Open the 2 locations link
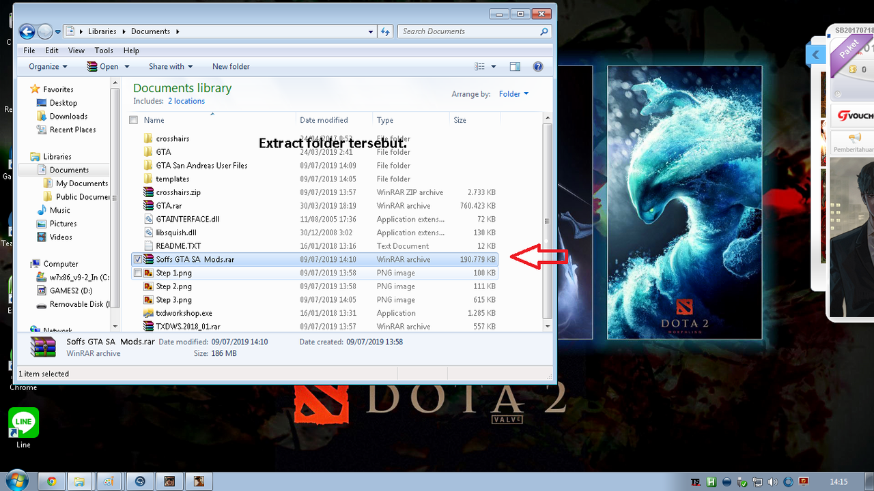The height and width of the screenshot is (491, 874). (186, 101)
